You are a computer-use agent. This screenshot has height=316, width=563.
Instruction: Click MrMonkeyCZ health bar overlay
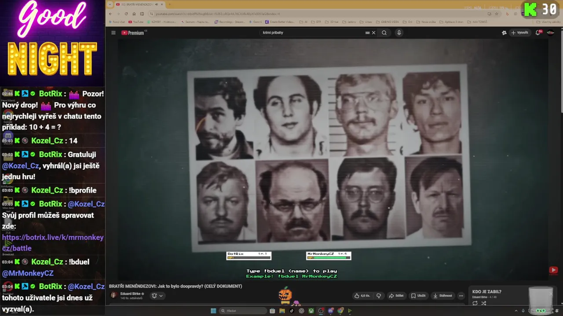coord(329,255)
